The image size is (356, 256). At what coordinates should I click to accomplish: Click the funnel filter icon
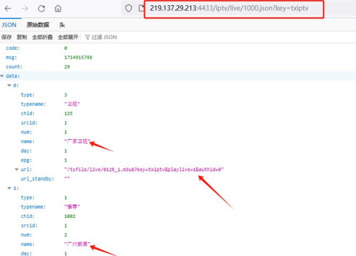[x=87, y=37]
